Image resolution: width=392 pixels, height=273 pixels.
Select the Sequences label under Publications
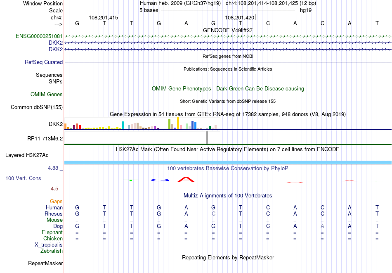point(49,75)
